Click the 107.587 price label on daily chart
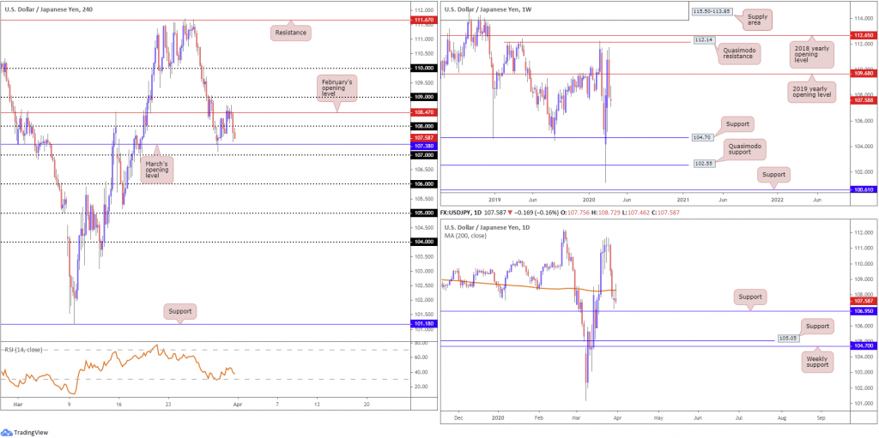The height and width of the screenshot is (438, 879). point(864,300)
